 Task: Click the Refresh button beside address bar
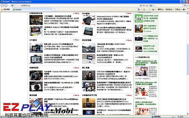[x=144, y=6]
